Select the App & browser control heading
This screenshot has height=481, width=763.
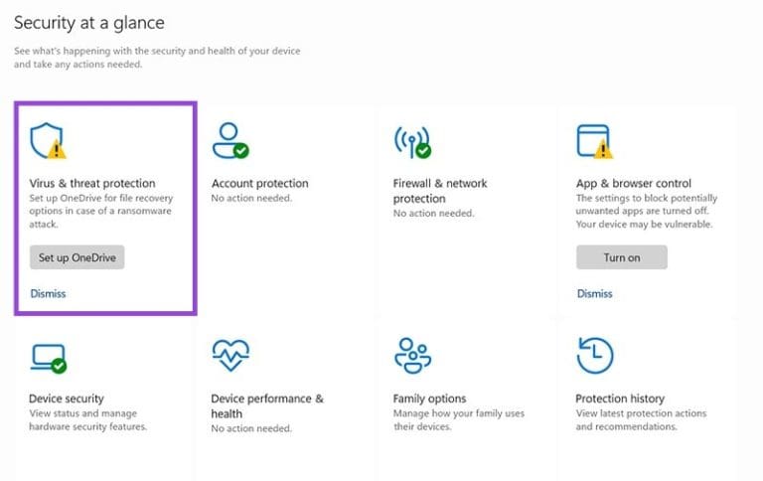[x=633, y=183]
